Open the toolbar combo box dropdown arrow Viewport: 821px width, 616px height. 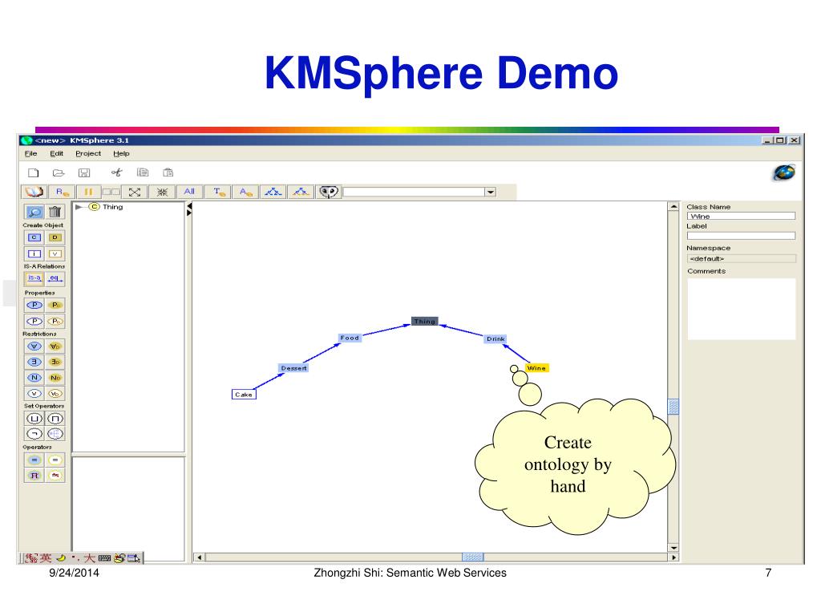(x=491, y=192)
